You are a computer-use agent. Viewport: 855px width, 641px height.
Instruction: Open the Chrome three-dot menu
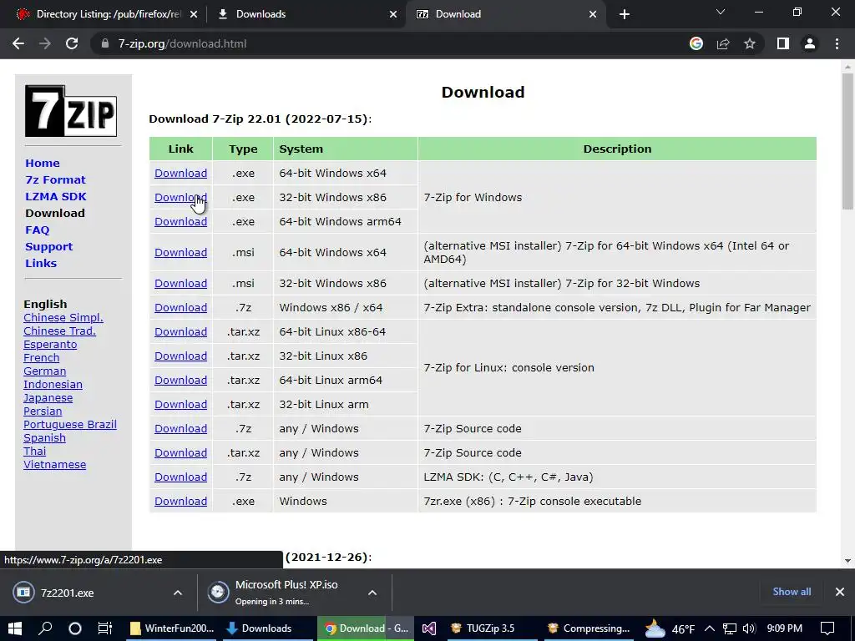(x=837, y=43)
